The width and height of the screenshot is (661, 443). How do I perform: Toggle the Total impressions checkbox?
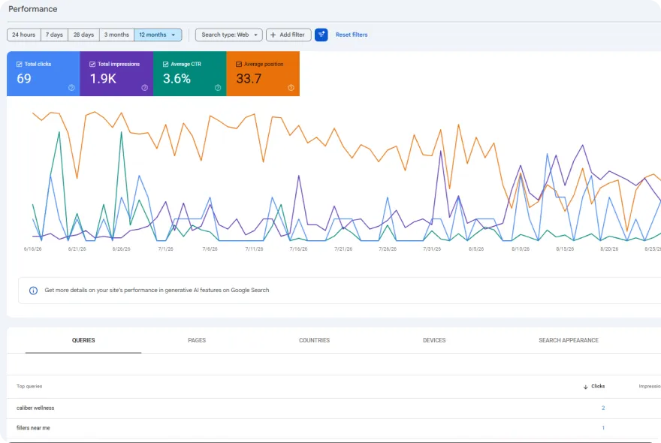tap(92, 64)
